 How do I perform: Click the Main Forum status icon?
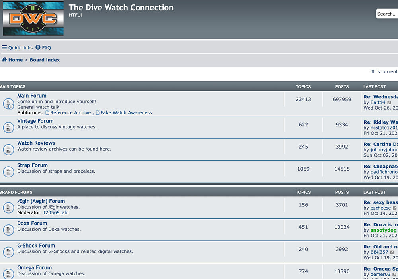[x=8, y=104]
